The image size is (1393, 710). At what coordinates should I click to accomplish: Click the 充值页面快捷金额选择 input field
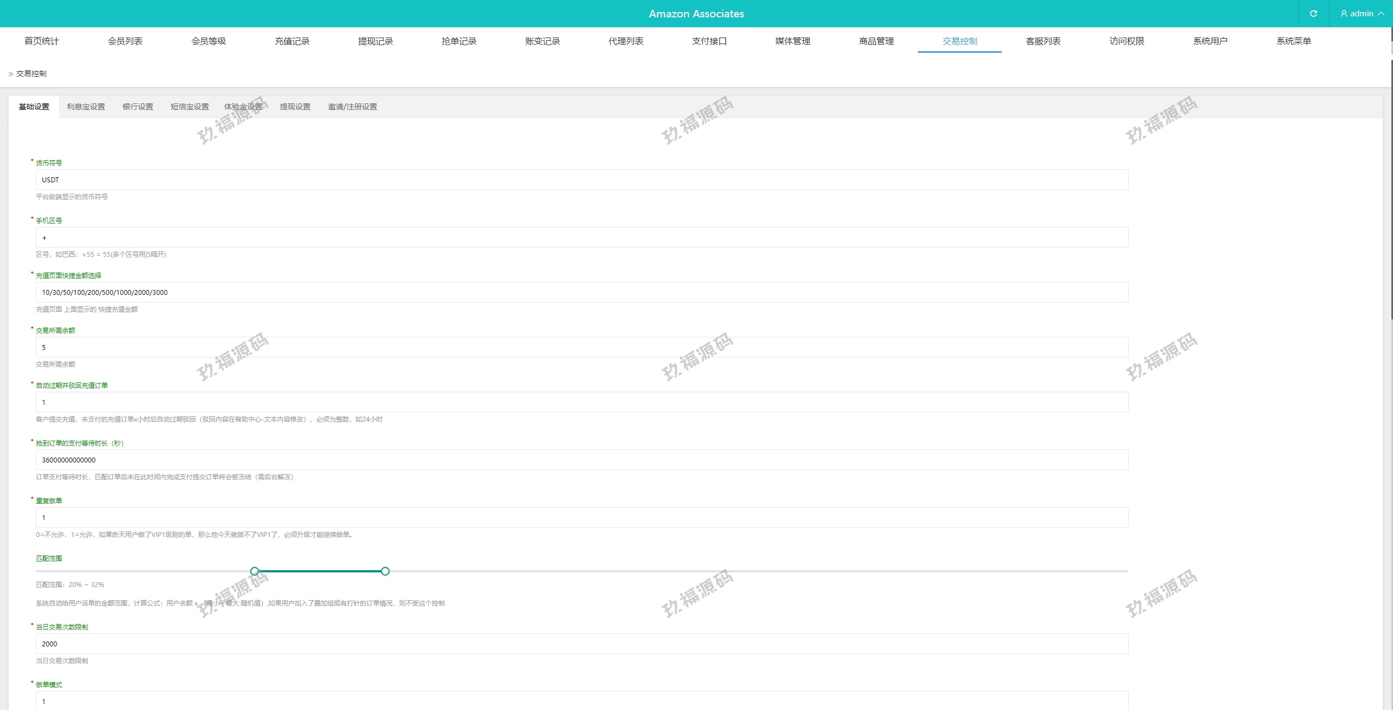tap(582, 293)
